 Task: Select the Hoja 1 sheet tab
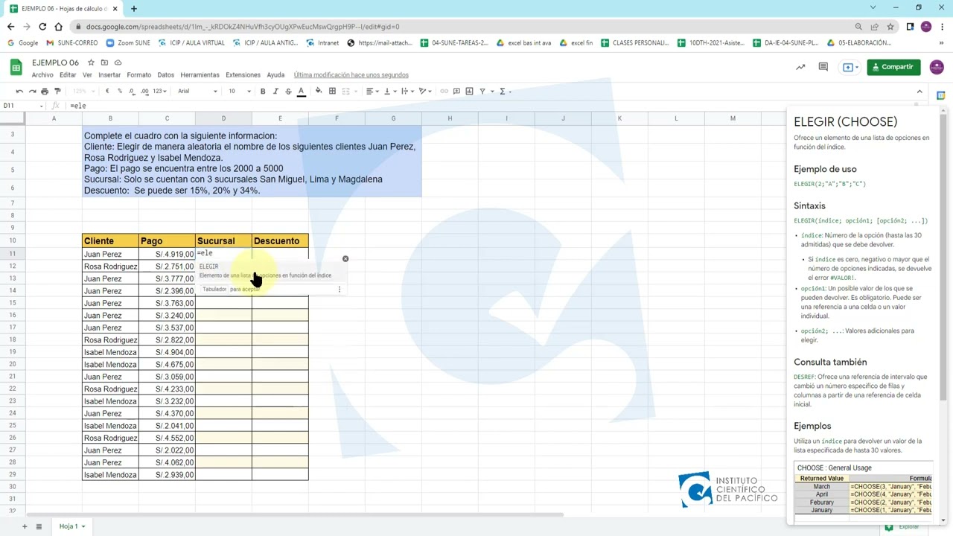point(71,526)
